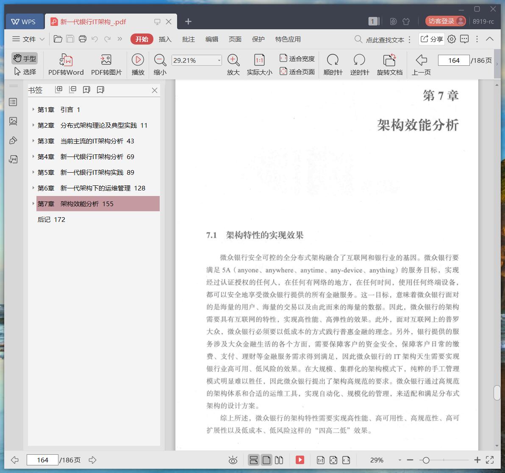
Task: Expand 第2章 分布式架构理论及典型实践 bookmark
Action: 33,125
